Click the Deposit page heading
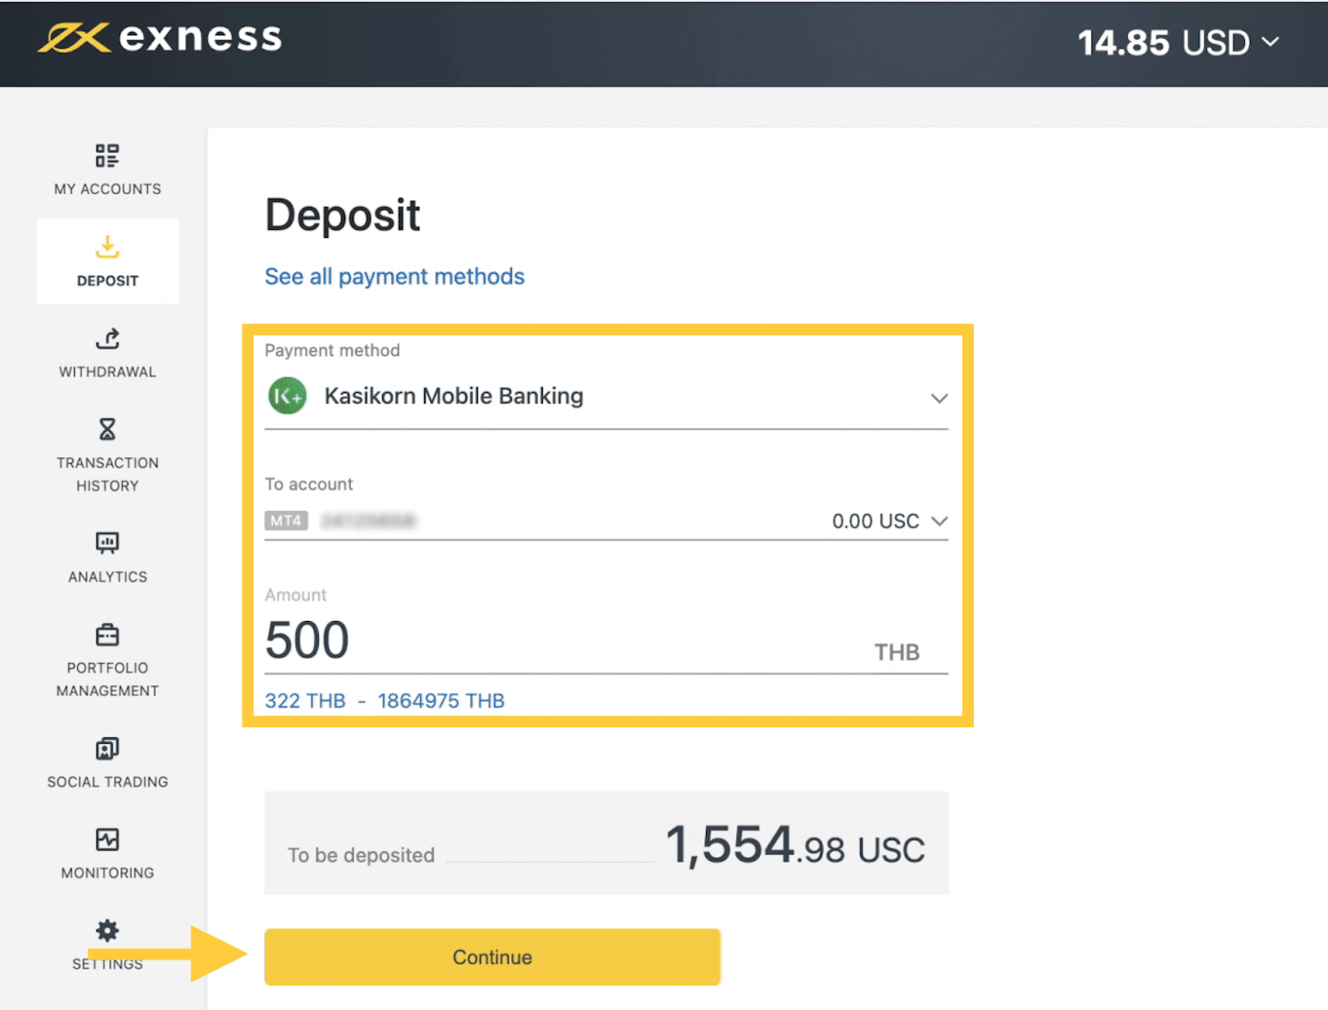1328x1010 pixels. point(343,215)
